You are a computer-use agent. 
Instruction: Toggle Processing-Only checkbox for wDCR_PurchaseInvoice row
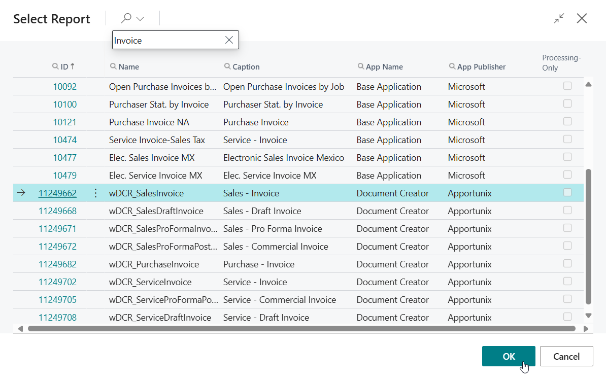pyautogui.click(x=567, y=264)
